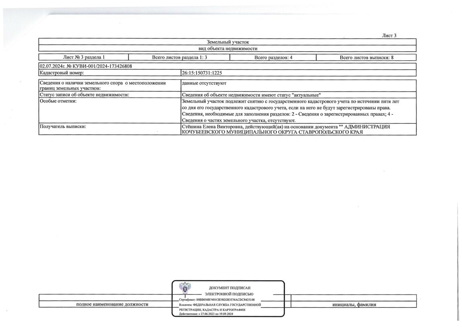Screen dimensions: 462x329
Task: Select the status value with "актуальные"
Action: click(251, 95)
